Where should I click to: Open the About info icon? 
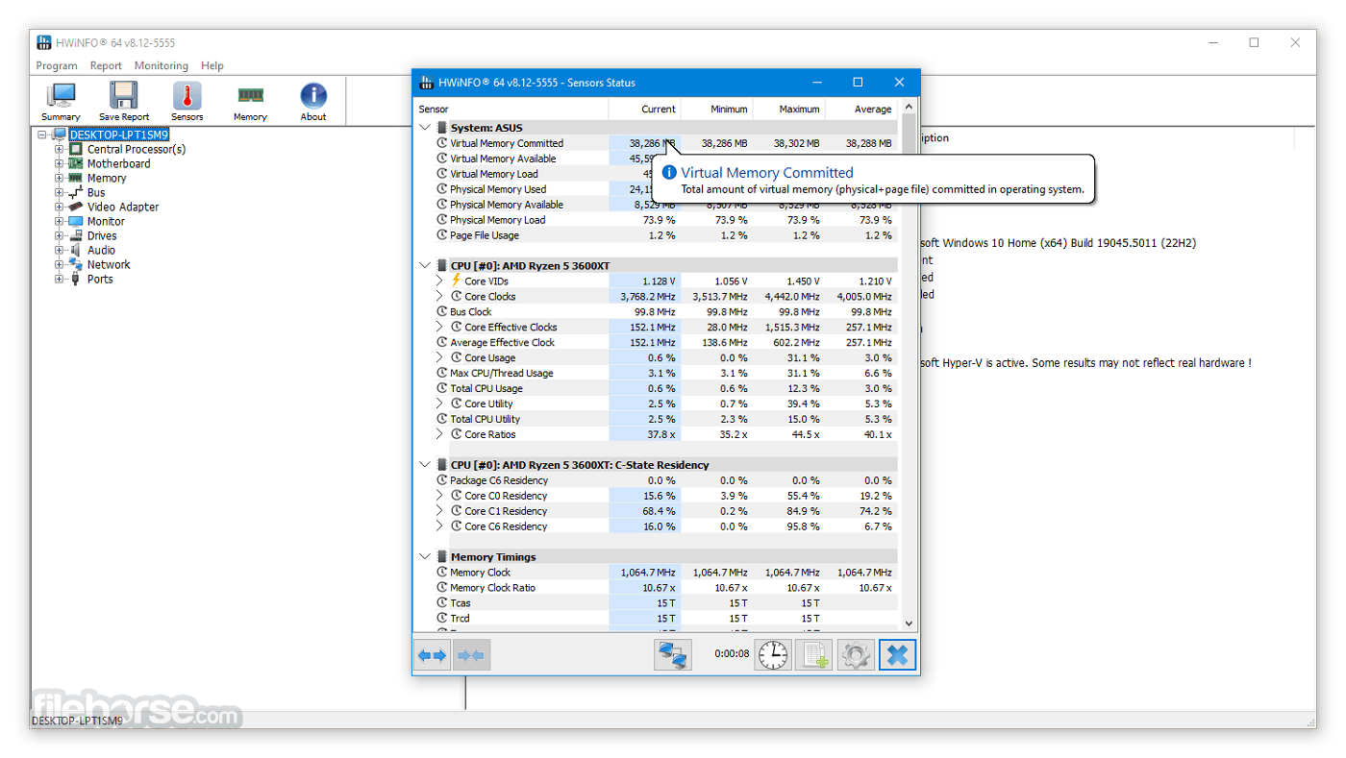tap(313, 96)
